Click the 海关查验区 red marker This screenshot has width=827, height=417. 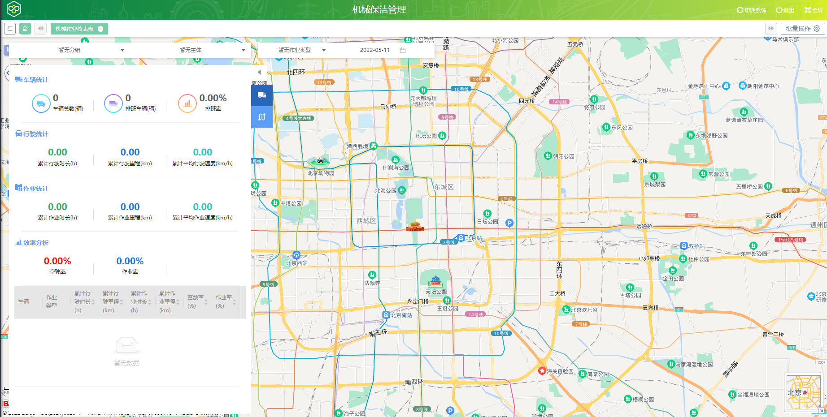click(542, 371)
